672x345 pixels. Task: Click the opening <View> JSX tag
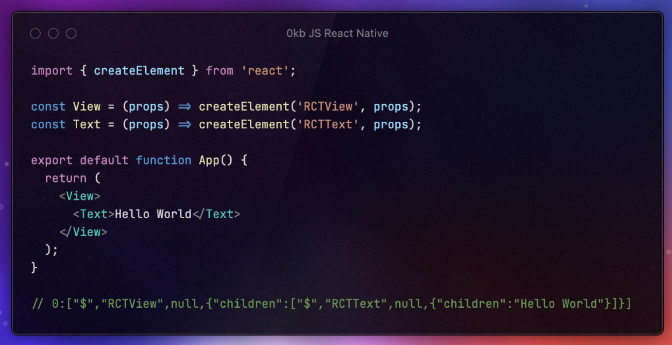click(x=80, y=196)
